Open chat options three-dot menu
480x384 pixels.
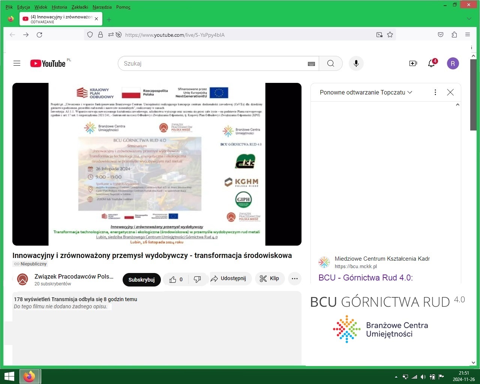point(435,92)
